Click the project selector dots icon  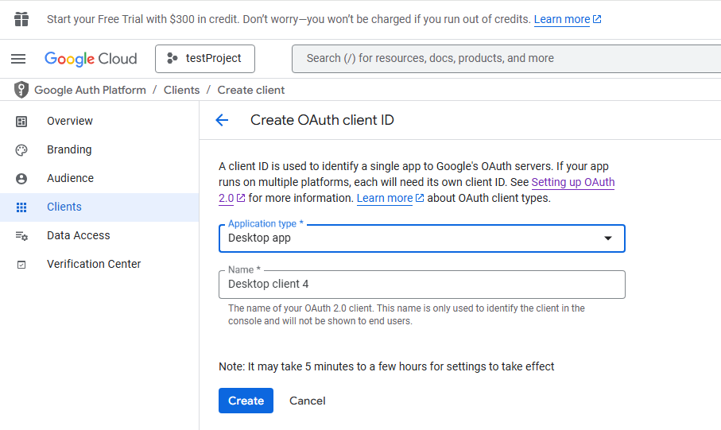[x=172, y=58]
